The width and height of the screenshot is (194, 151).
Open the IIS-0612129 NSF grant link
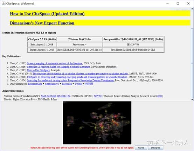pyautogui.click(x=64, y=96)
